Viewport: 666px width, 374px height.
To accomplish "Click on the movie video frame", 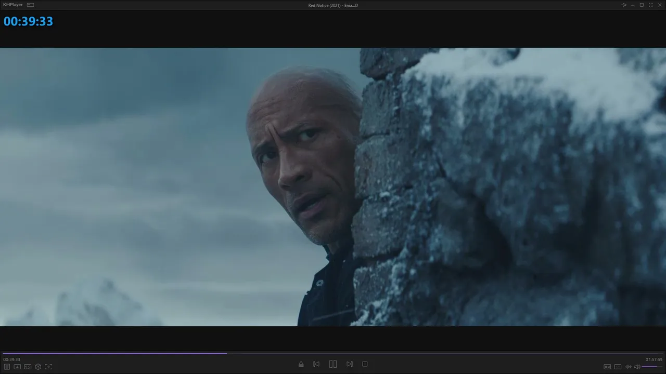I will (333, 187).
